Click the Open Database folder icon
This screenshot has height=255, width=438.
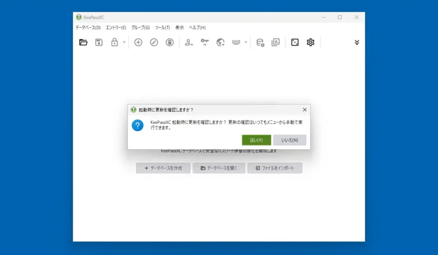83,42
